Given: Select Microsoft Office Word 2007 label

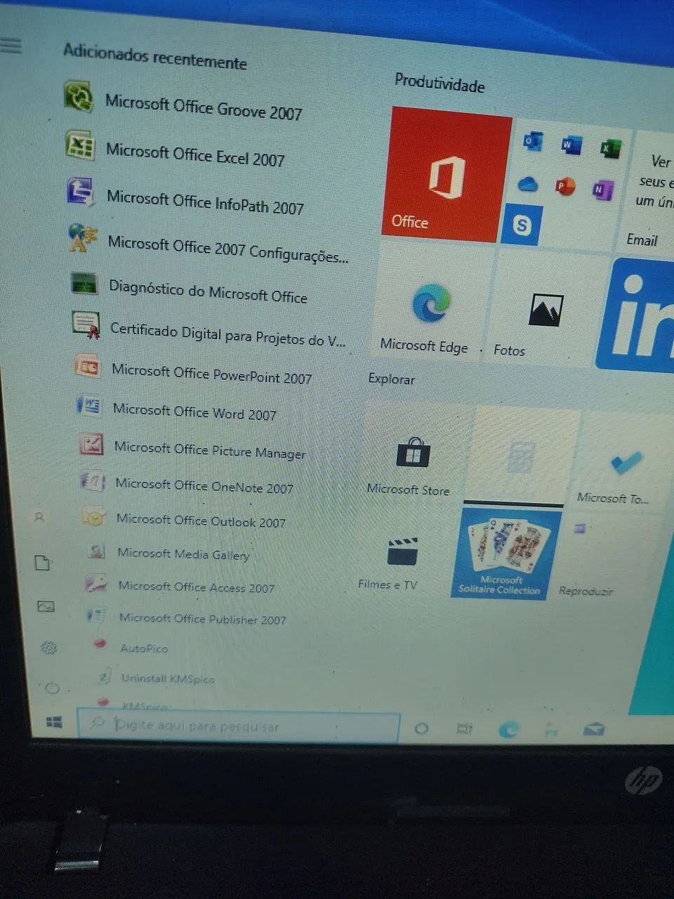Looking at the screenshot, I should (x=194, y=412).
